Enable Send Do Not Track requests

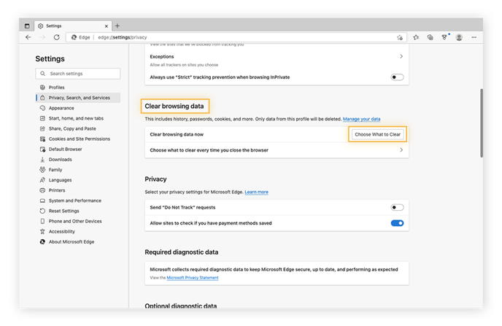tap(397, 207)
